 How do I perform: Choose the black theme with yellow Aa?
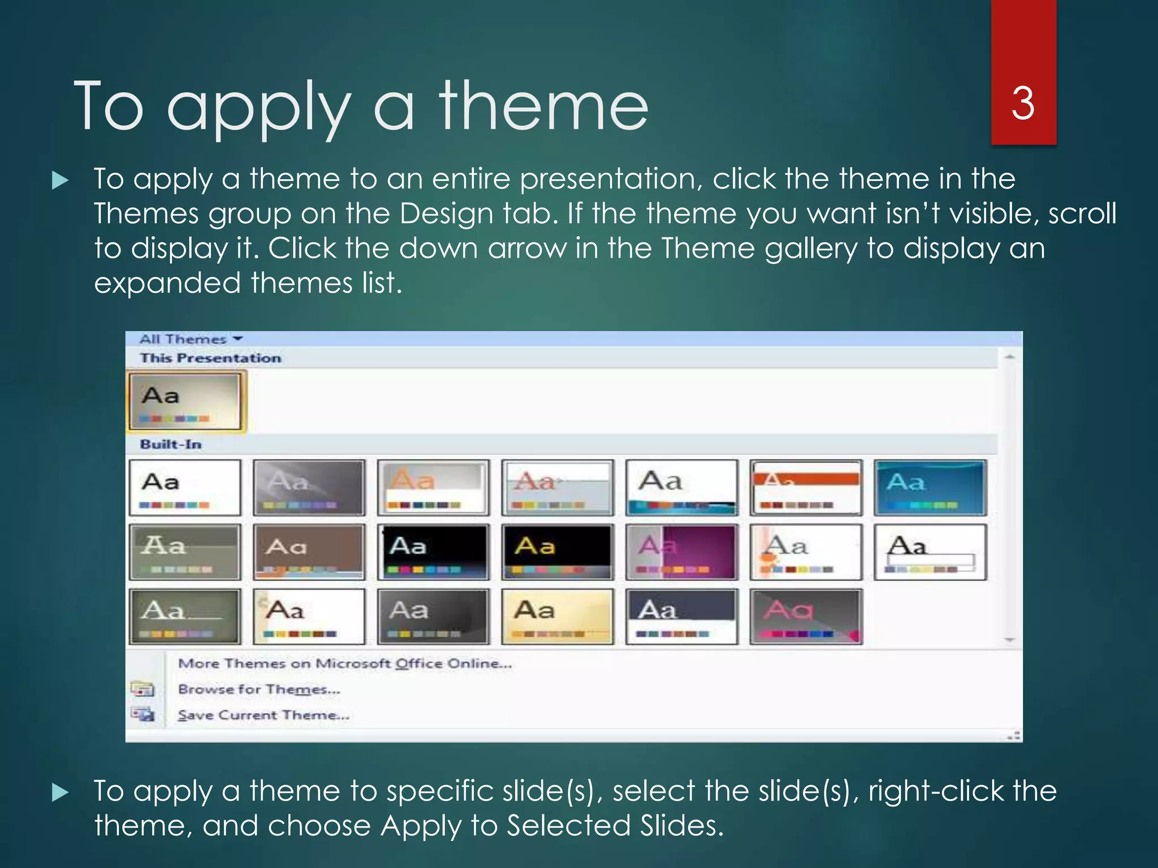click(x=558, y=552)
